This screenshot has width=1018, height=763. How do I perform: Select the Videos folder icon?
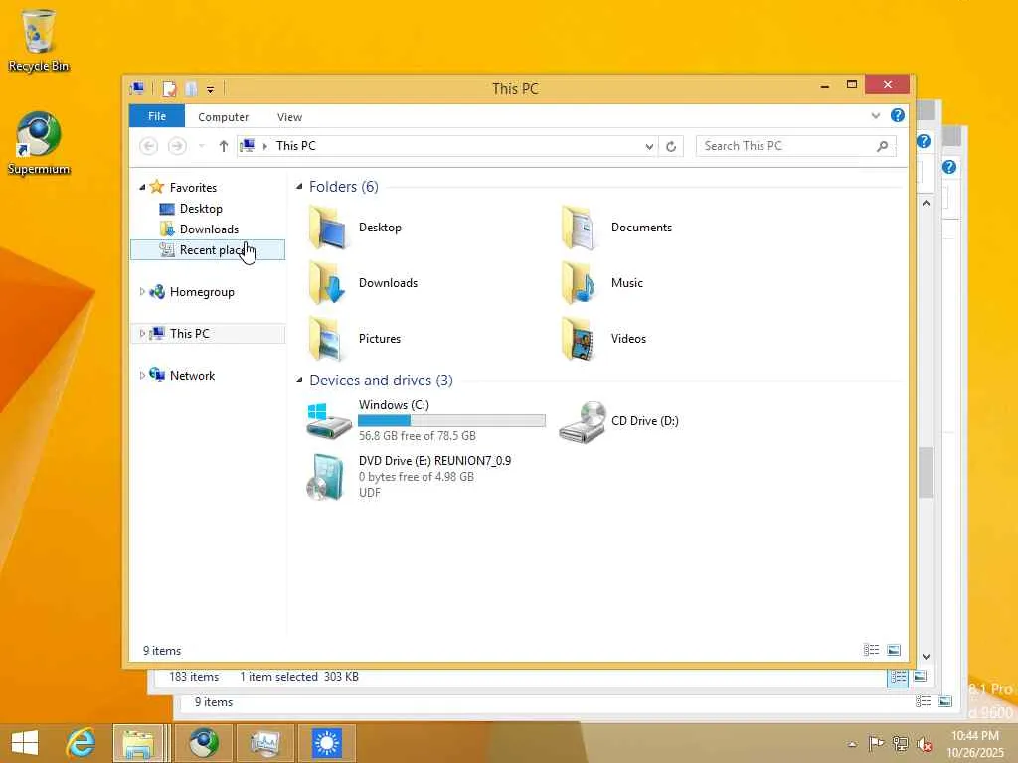[580, 339]
